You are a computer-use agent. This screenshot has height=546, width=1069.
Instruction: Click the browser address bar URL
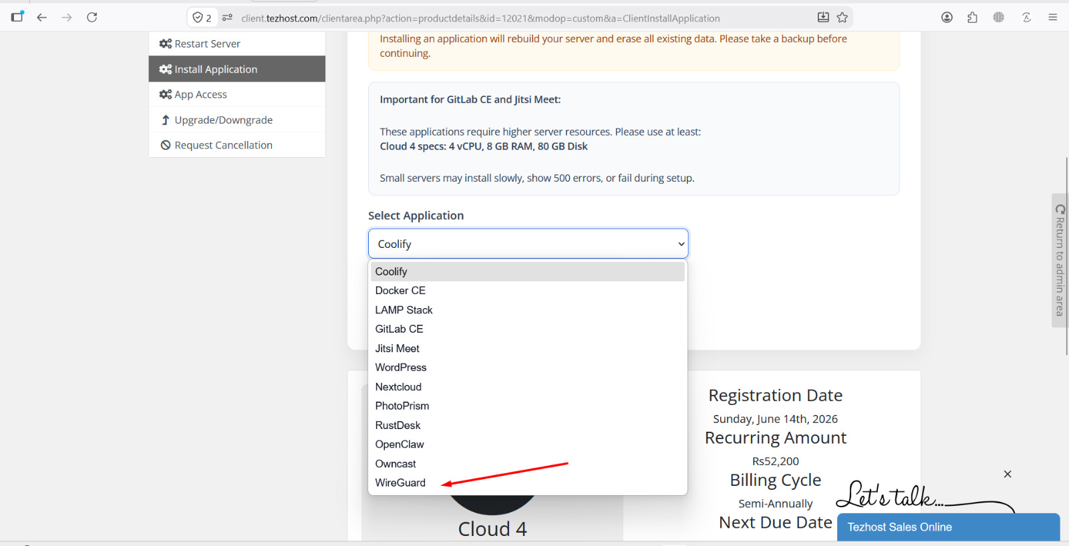click(x=480, y=18)
